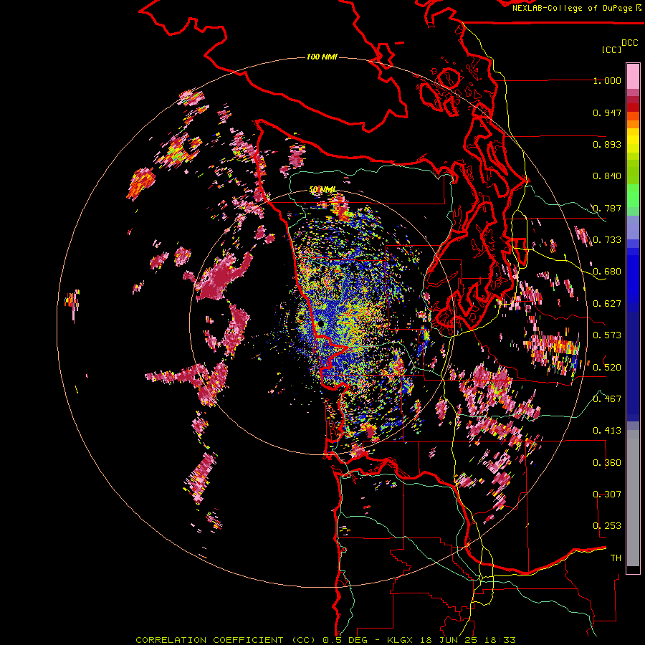645x645 pixels.
Task: Select the 0.627 legend value
Action: click(607, 304)
